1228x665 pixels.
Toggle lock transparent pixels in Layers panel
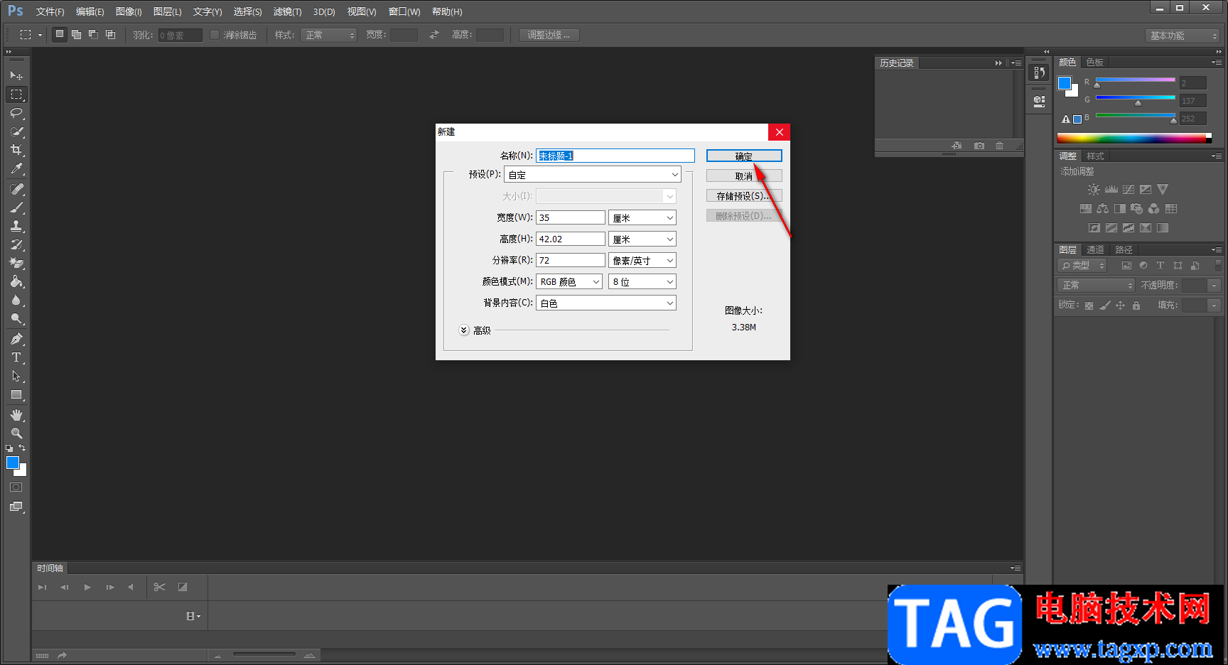[1089, 306]
